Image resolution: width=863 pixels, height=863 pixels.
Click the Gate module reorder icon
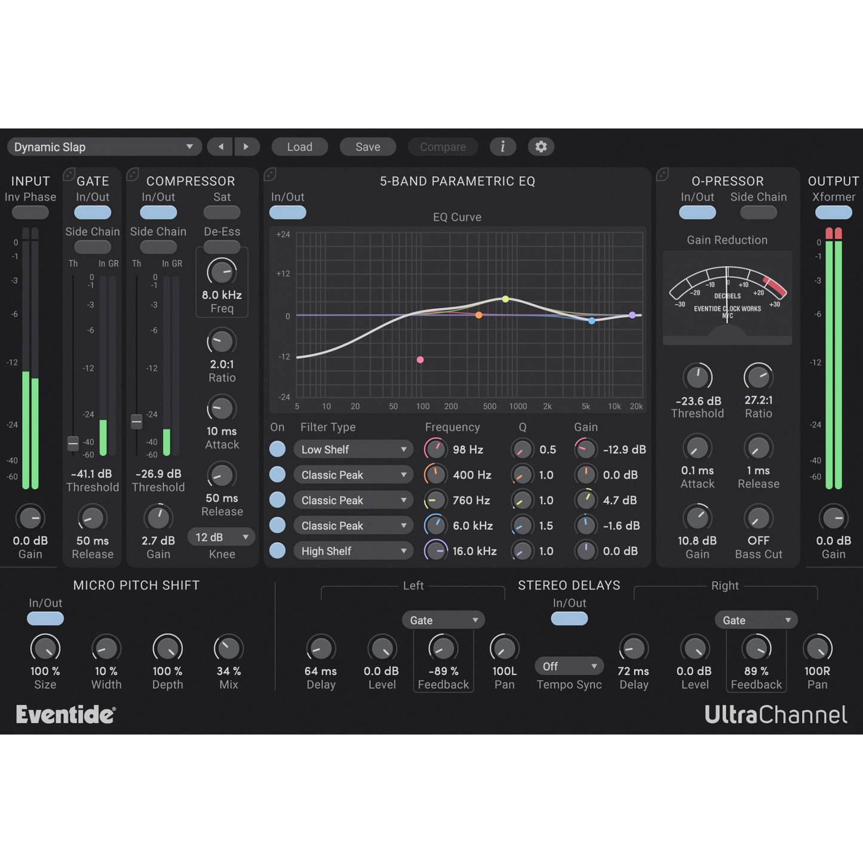point(69,174)
